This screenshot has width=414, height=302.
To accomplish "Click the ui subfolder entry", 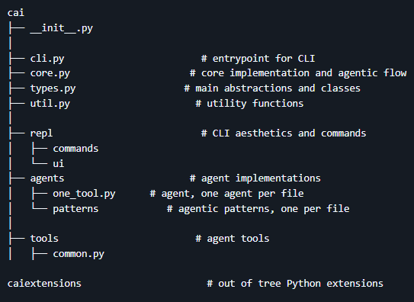I will pyautogui.click(x=59, y=163).
